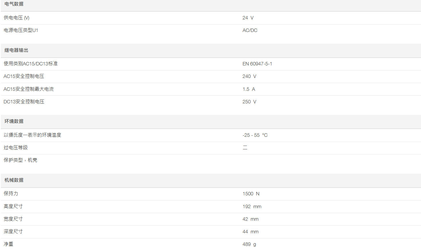Click the 供电电压 (V) row label
This screenshot has width=421, height=249.
(x=17, y=18)
